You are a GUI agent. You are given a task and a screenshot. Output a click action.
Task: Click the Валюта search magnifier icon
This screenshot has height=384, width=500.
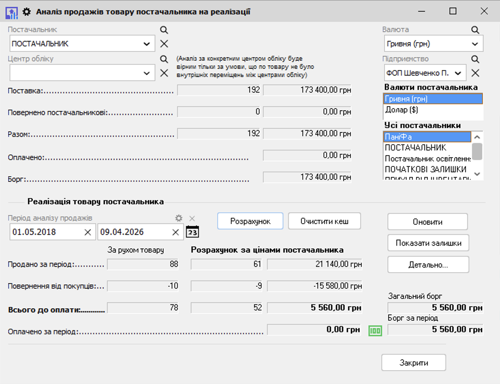coord(475,30)
